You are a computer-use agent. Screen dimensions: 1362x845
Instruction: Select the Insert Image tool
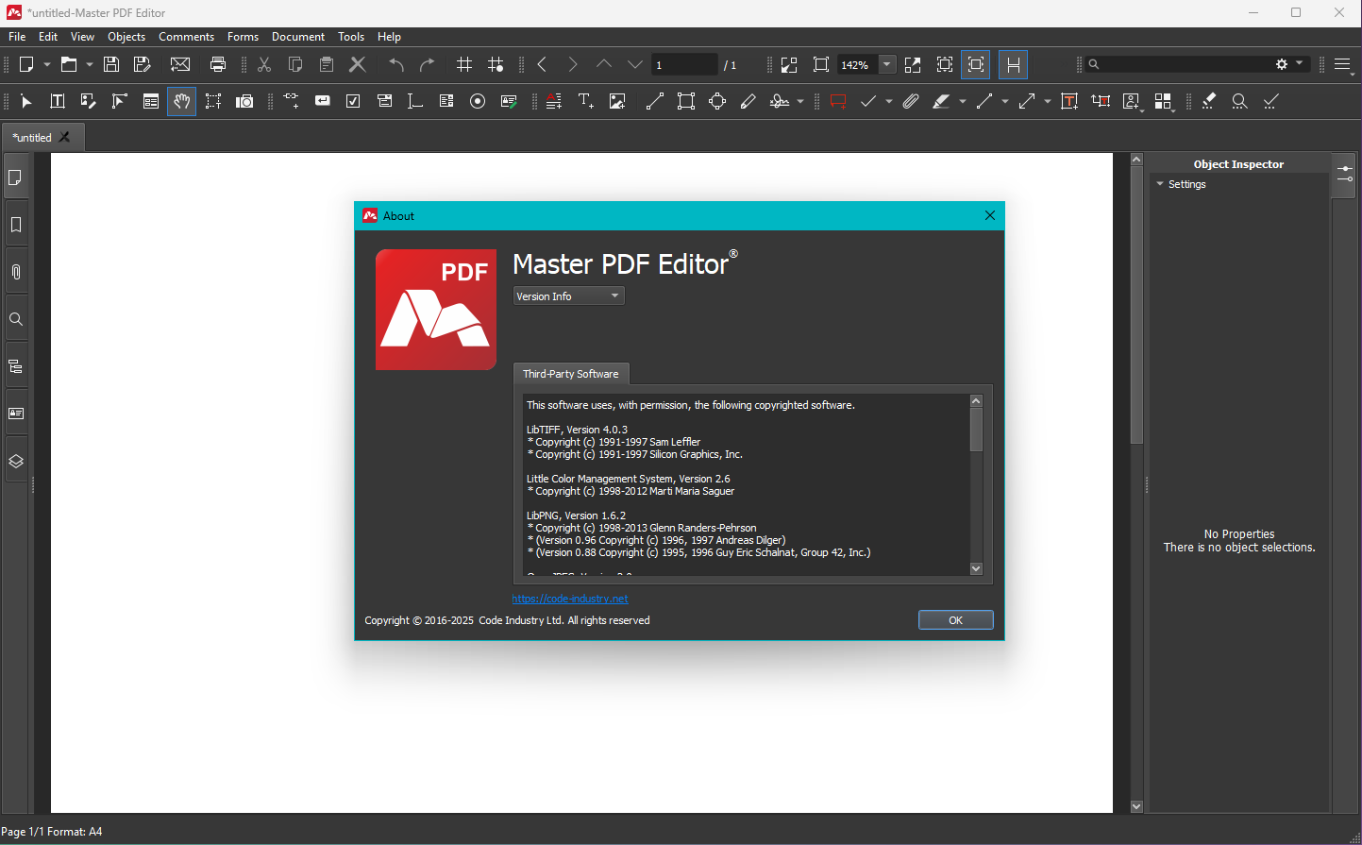point(617,101)
